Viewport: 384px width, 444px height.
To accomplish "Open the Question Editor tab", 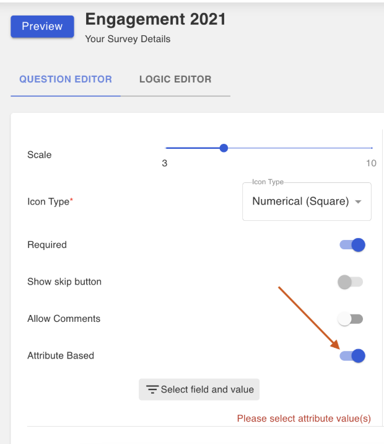I will (66, 79).
